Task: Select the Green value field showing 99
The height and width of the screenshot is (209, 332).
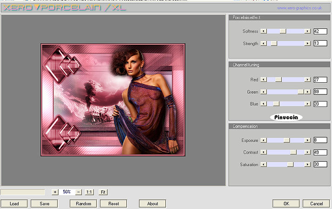Action: tap(320, 92)
